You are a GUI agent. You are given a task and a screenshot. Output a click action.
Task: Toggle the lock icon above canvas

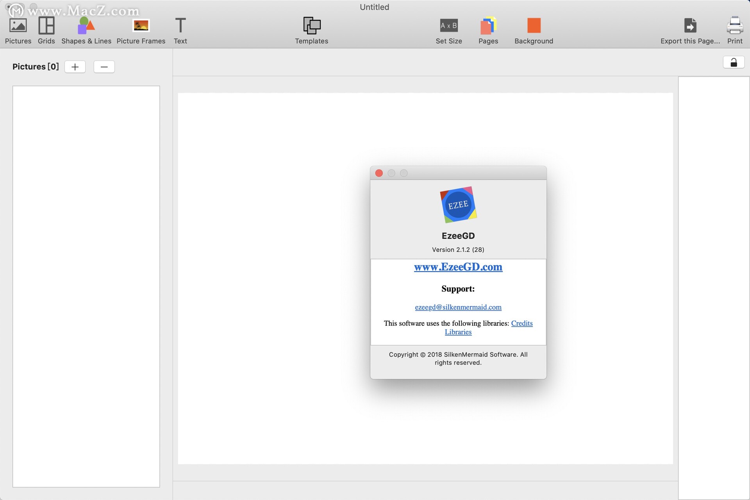pos(734,62)
